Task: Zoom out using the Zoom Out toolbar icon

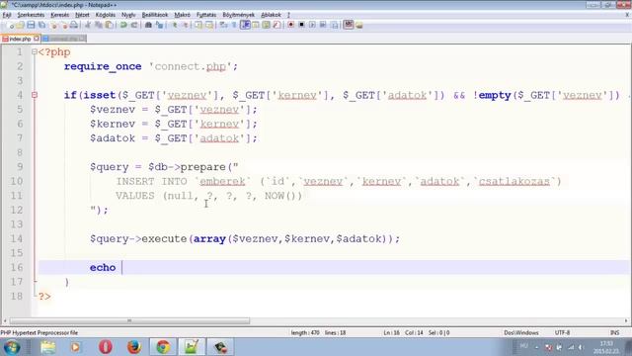Action: (x=186, y=25)
